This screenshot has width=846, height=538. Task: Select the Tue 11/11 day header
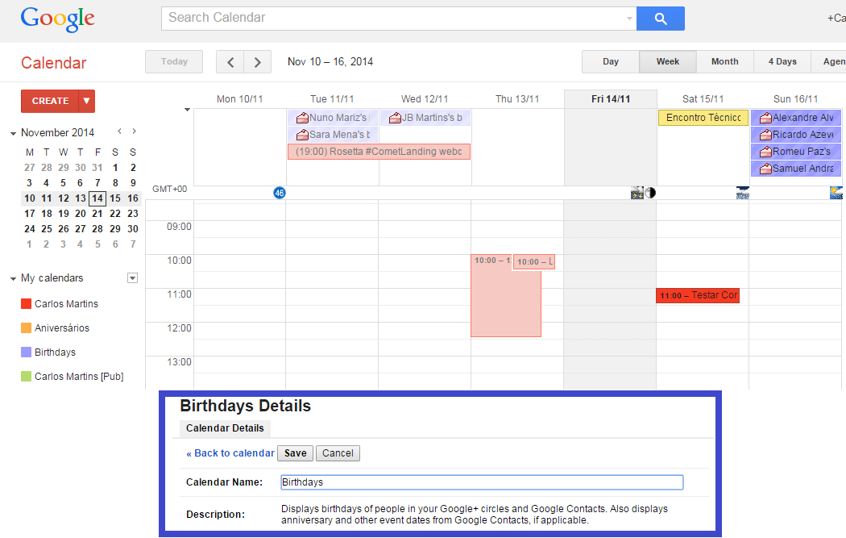tap(332, 99)
